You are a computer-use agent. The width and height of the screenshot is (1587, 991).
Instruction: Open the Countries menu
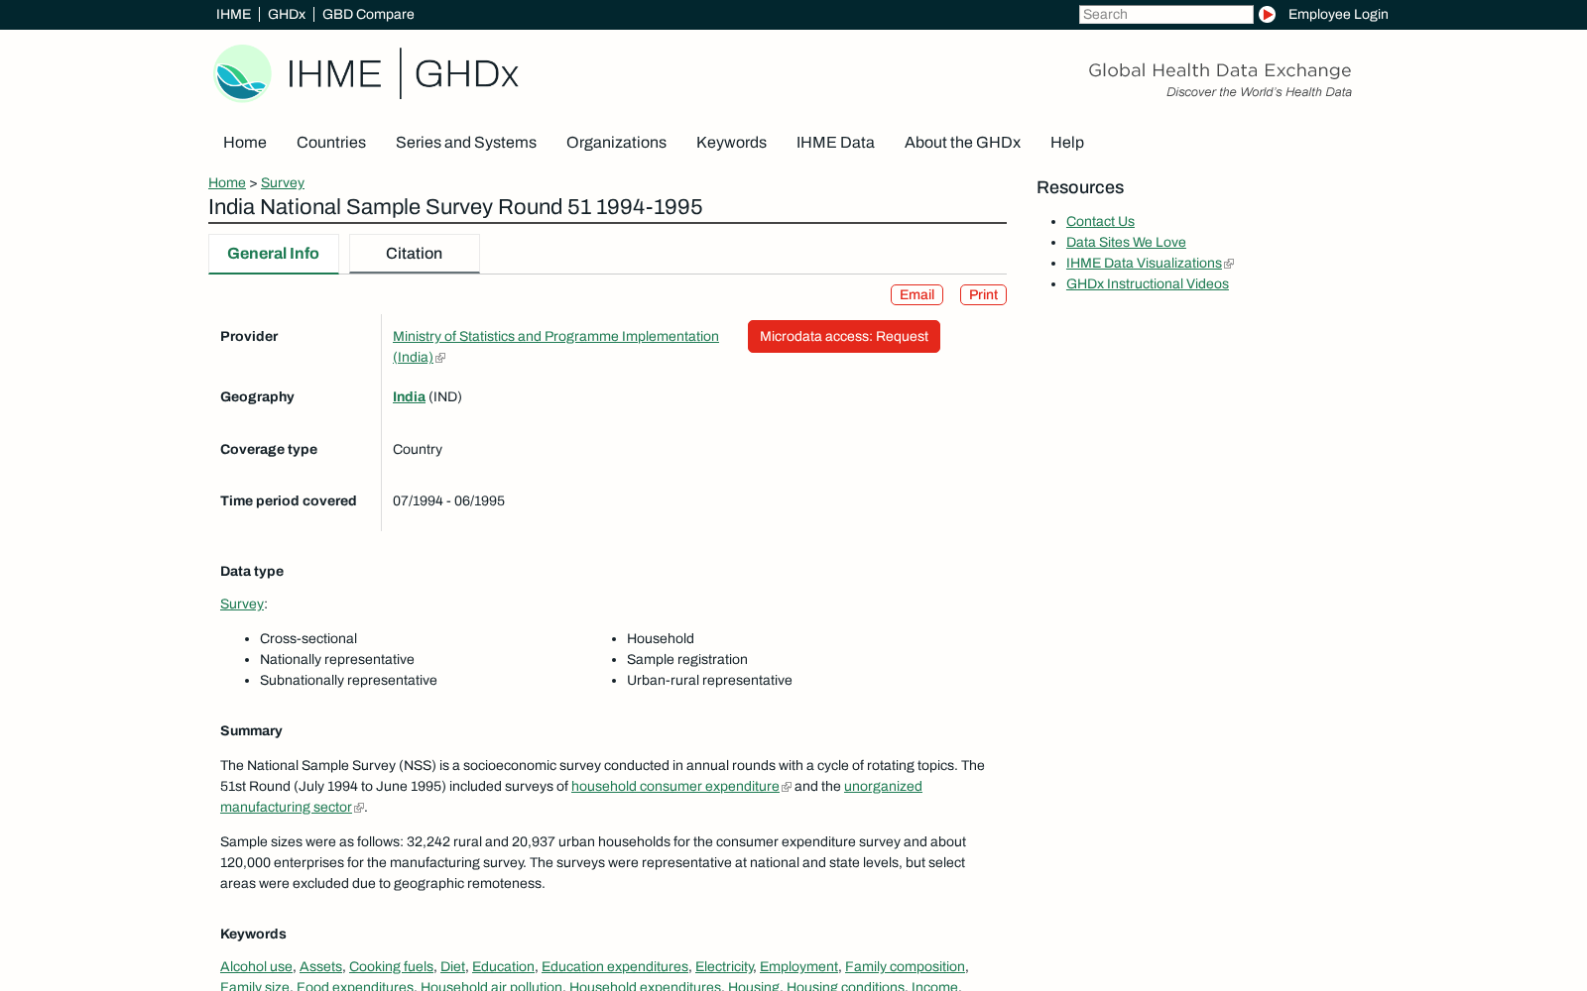click(331, 143)
